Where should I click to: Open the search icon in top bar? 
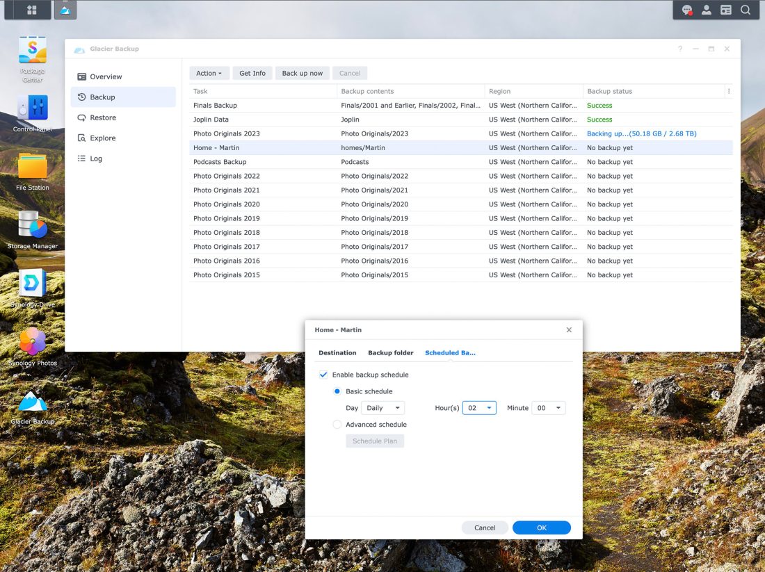pos(746,10)
